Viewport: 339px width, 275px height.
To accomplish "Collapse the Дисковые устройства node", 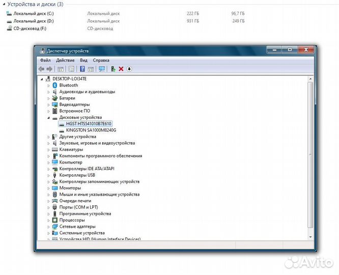I will pyautogui.click(x=49, y=118).
